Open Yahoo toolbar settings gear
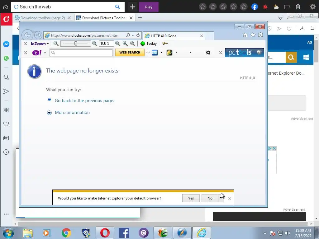 (208, 53)
